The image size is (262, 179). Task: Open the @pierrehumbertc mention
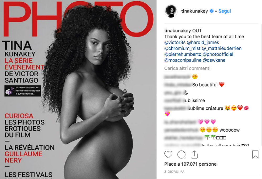click(x=183, y=54)
